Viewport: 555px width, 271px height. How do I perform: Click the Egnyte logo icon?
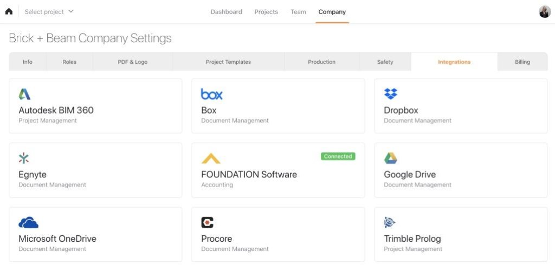coord(24,158)
